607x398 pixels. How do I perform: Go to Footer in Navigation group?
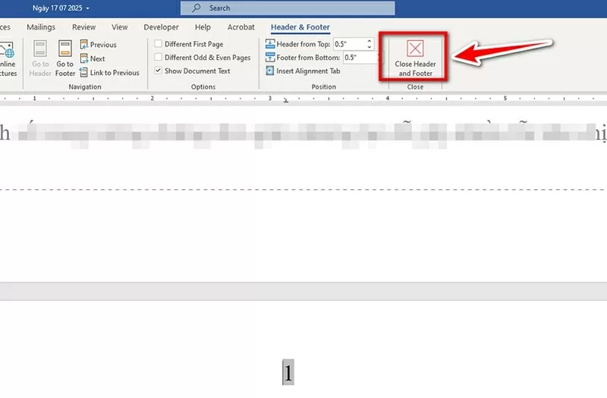65,58
